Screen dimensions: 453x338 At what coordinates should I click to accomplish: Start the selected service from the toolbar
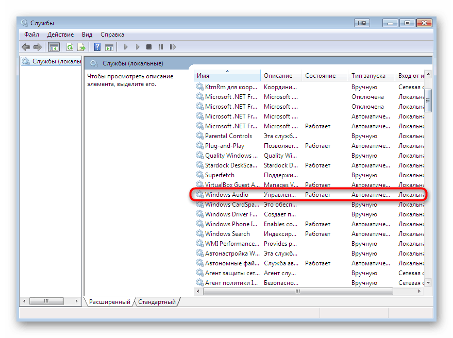[x=126, y=47]
